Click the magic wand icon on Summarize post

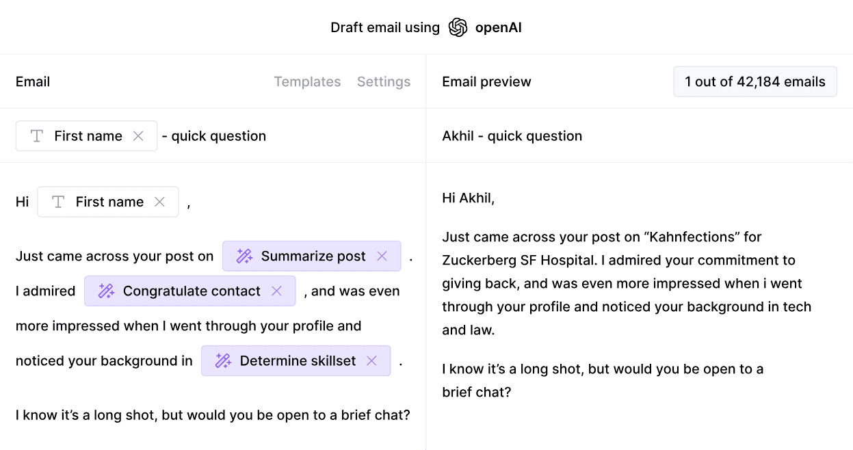pos(244,256)
